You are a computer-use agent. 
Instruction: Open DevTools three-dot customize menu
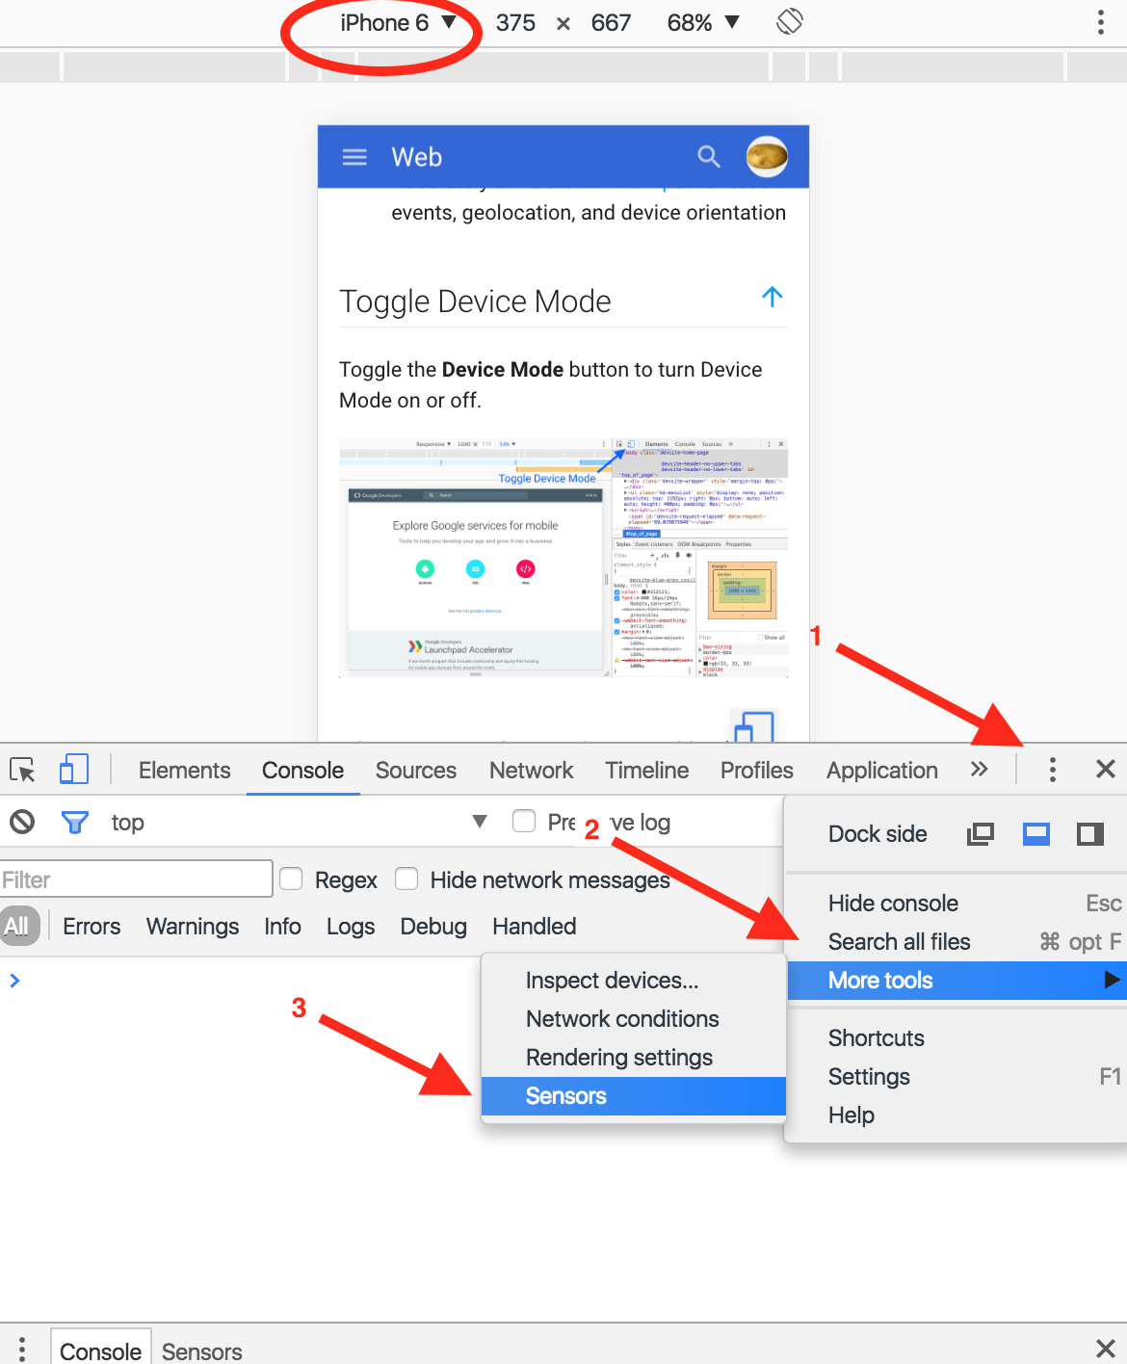coord(1052,769)
